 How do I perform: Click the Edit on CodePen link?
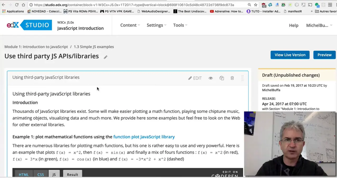click(225, 174)
